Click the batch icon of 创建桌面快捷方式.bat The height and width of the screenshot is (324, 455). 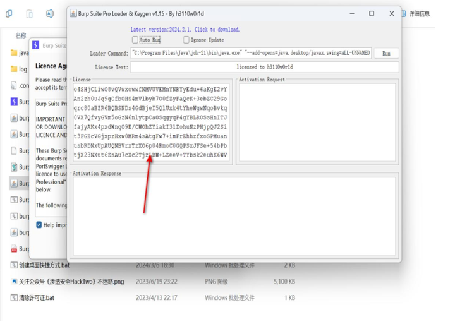click(x=14, y=265)
